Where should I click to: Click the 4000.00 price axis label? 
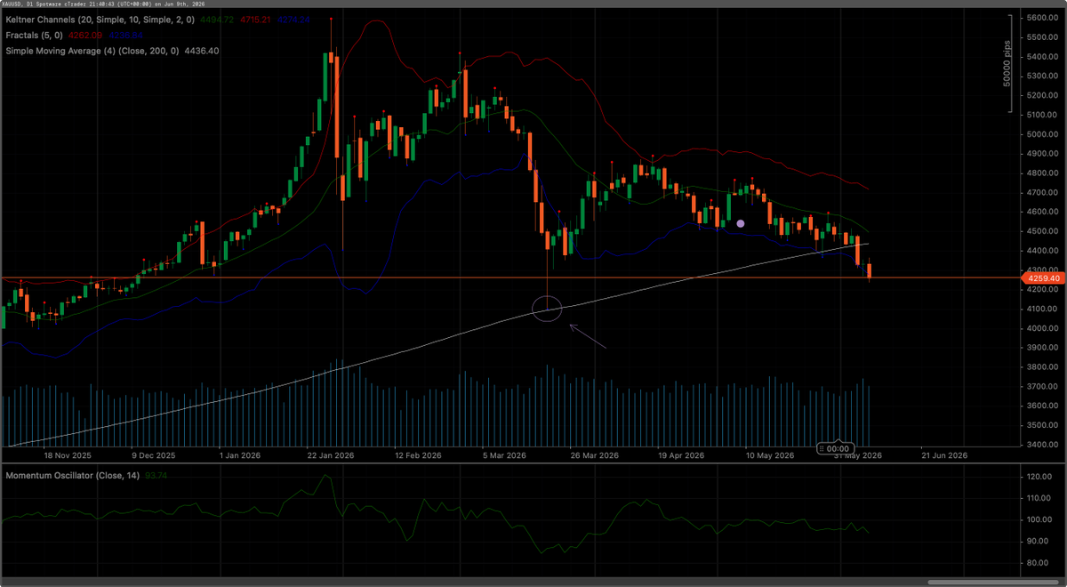1040,328
